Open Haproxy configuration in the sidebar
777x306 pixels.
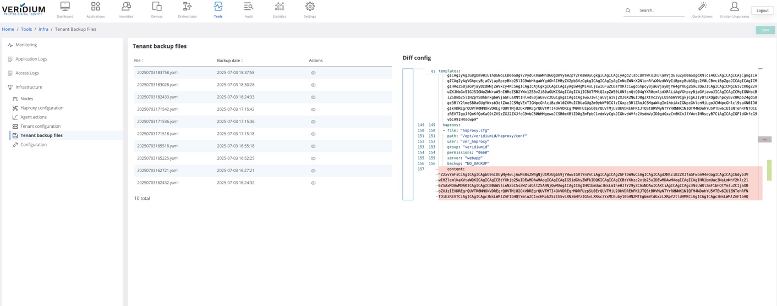pyautogui.click(x=42, y=108)
